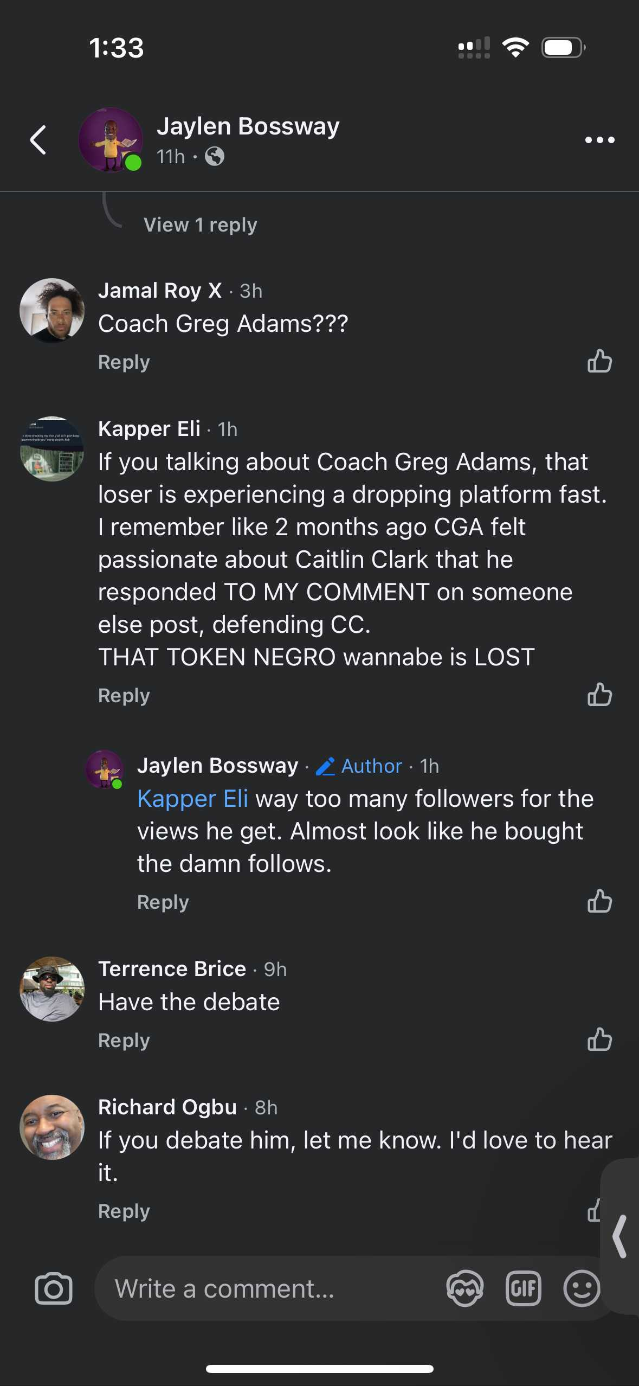Open the emoji picker smiley icon
This screenshot has width=639, height=1386.
tap(582, 1288)
